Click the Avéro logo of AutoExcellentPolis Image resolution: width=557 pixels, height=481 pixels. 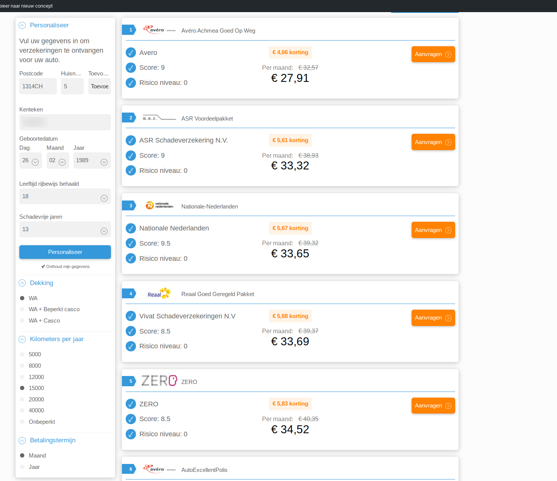click(159, 469)
